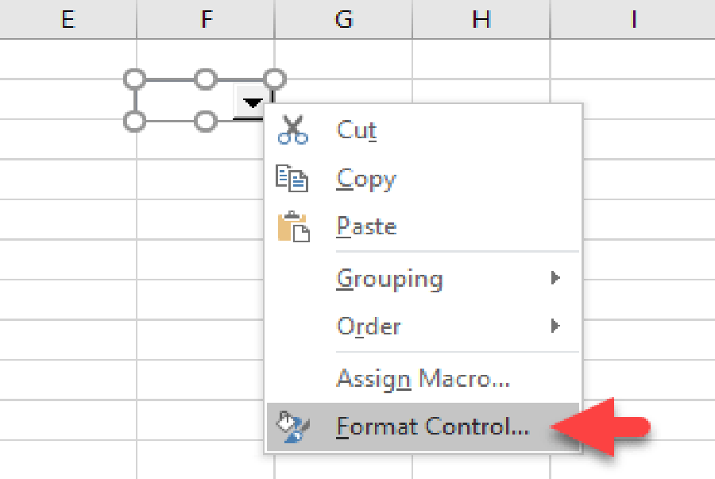Expand the Grouping submenu arrow

pyautogui.click(x=555, y=277)
